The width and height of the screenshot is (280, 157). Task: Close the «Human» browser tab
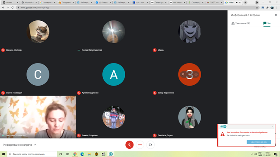pos(17,3)
